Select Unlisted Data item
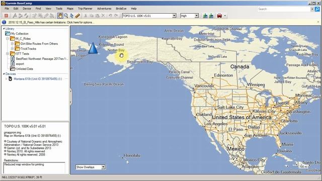The width and height of the screenshot is (322, 181). pyautogui.click(x=25, y=69)
